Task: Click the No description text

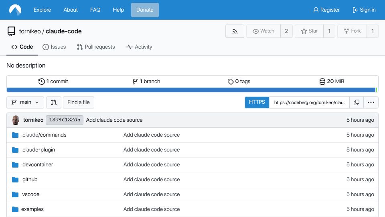Action: point(26,66)
